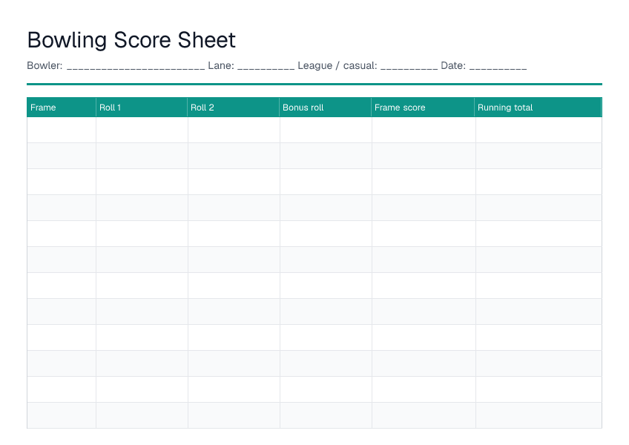Select the Frame score column header
Image resolution: width=629 pixels, height=445 pixels.
coord(423,107)
